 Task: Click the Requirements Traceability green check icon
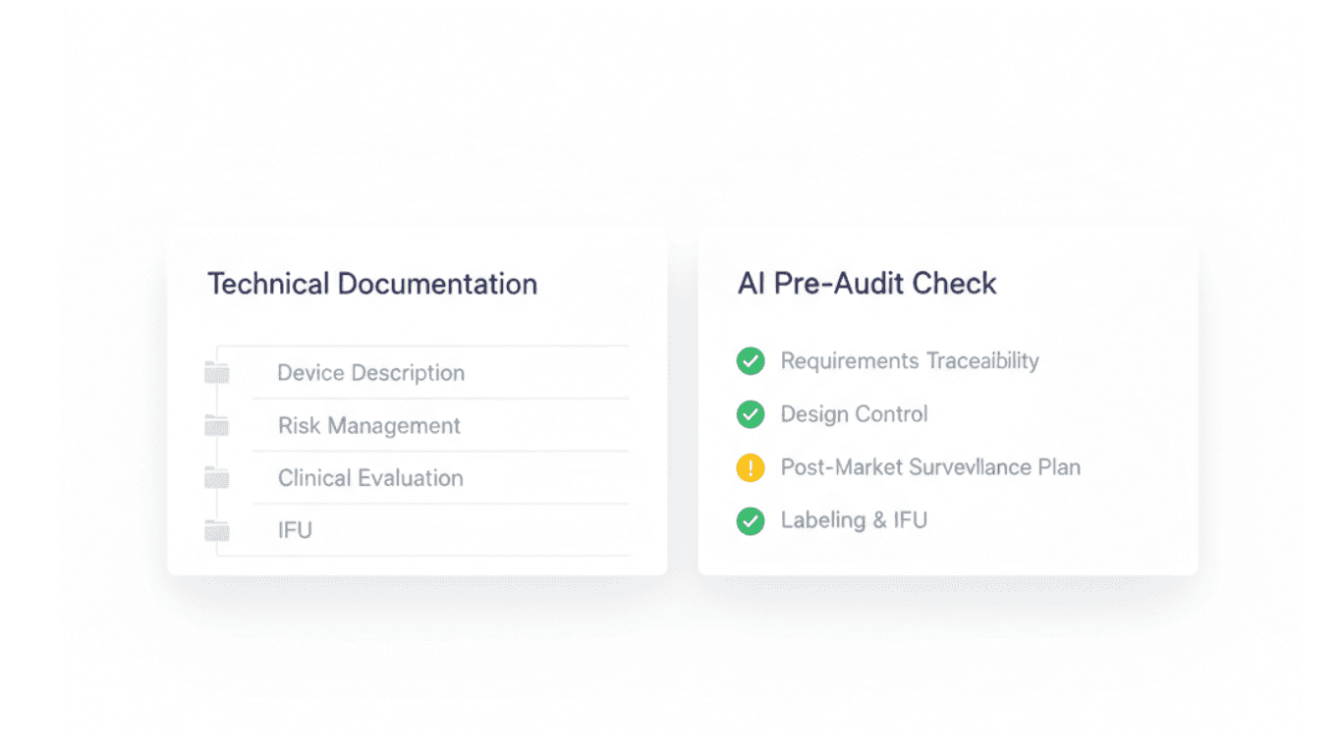750,361
